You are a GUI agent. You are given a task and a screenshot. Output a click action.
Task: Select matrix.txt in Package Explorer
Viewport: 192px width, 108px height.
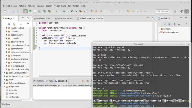(x=13, y=93)
